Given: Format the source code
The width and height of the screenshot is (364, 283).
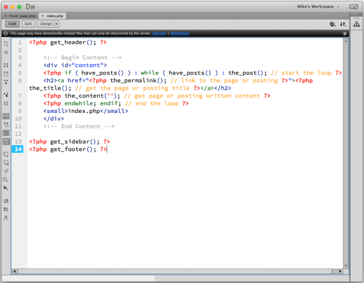Looking at the screenshot, I should point(6,218).
